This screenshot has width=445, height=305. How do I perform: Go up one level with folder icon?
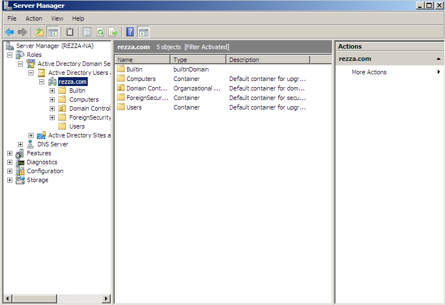[40, 32]
